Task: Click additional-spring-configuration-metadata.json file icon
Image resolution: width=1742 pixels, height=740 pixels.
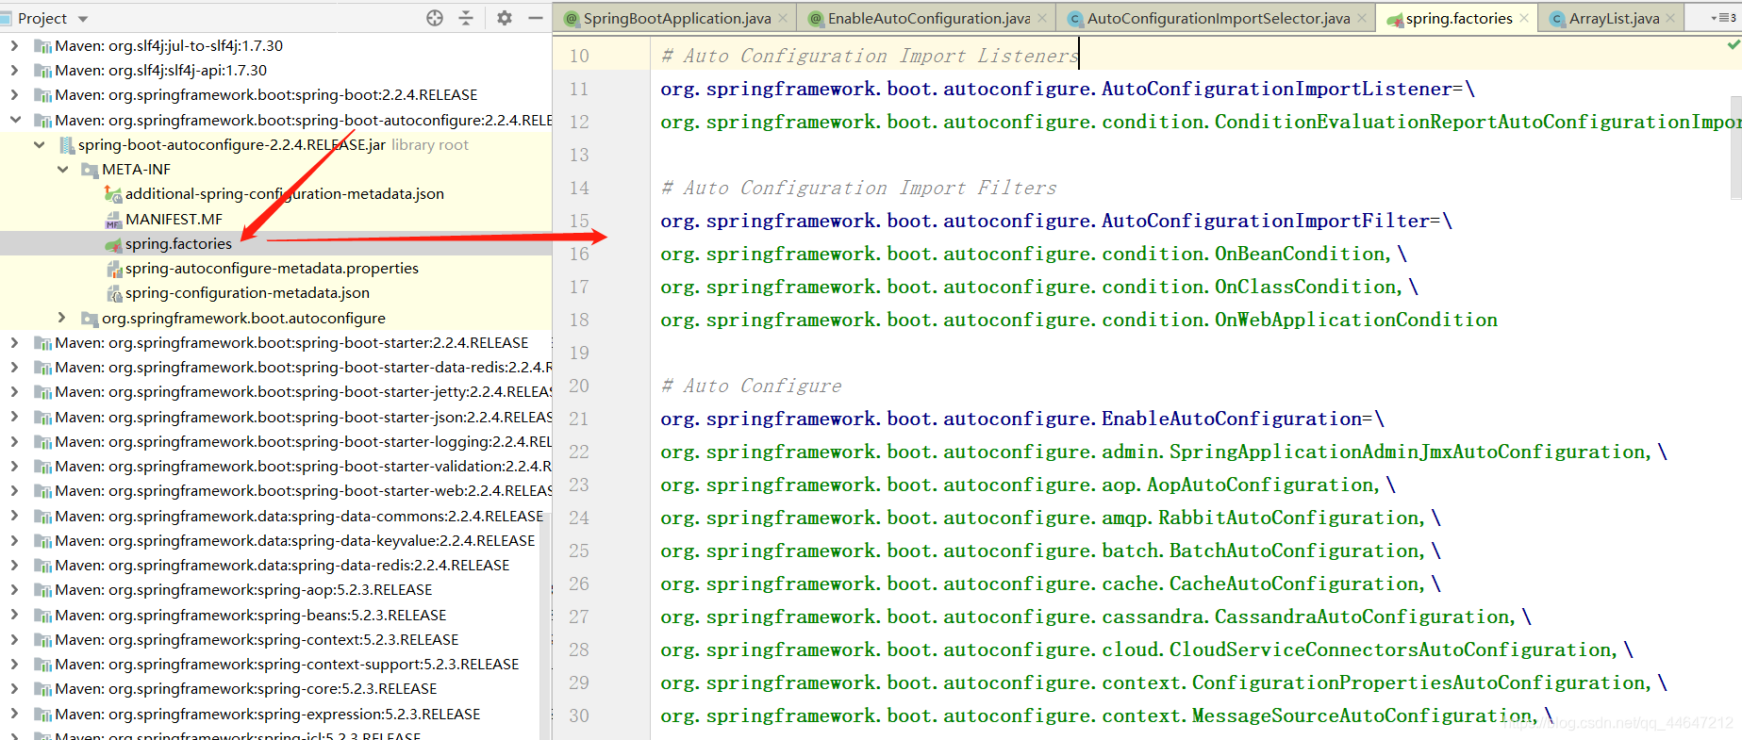Action: coord(113,194)
